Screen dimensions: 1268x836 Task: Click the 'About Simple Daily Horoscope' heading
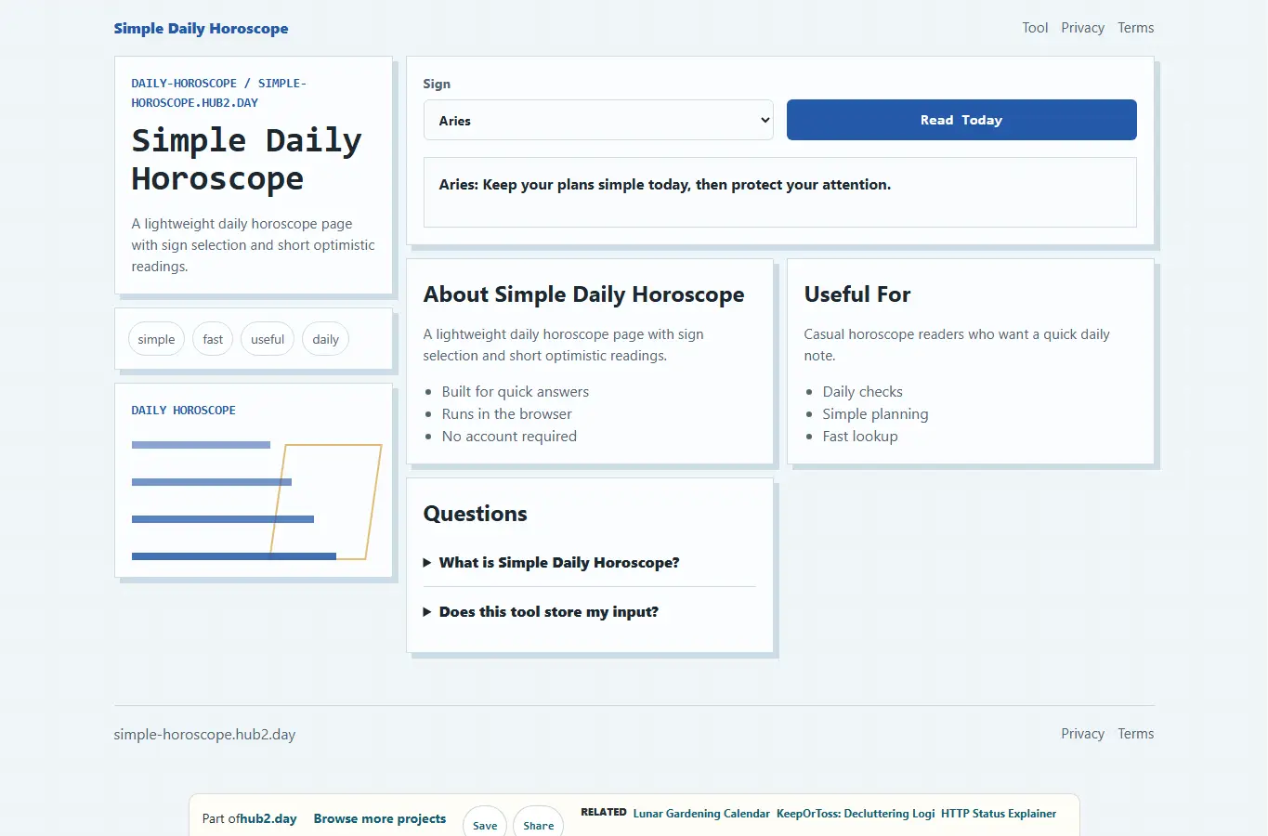click(x=583, y=294)
